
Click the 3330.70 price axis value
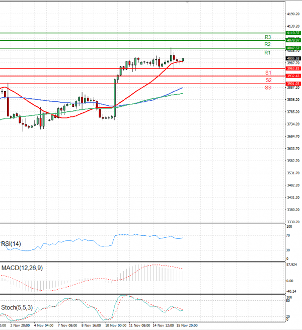(293, 222)
